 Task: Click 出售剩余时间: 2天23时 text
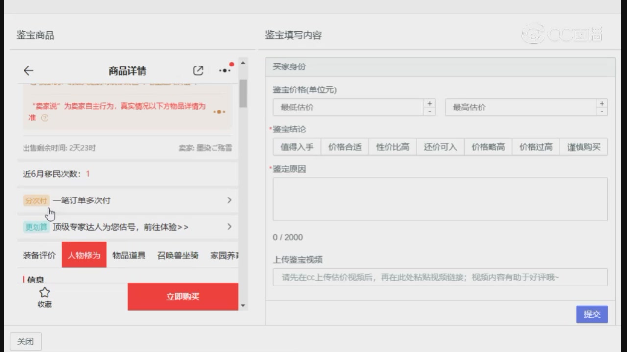(59, 148)
